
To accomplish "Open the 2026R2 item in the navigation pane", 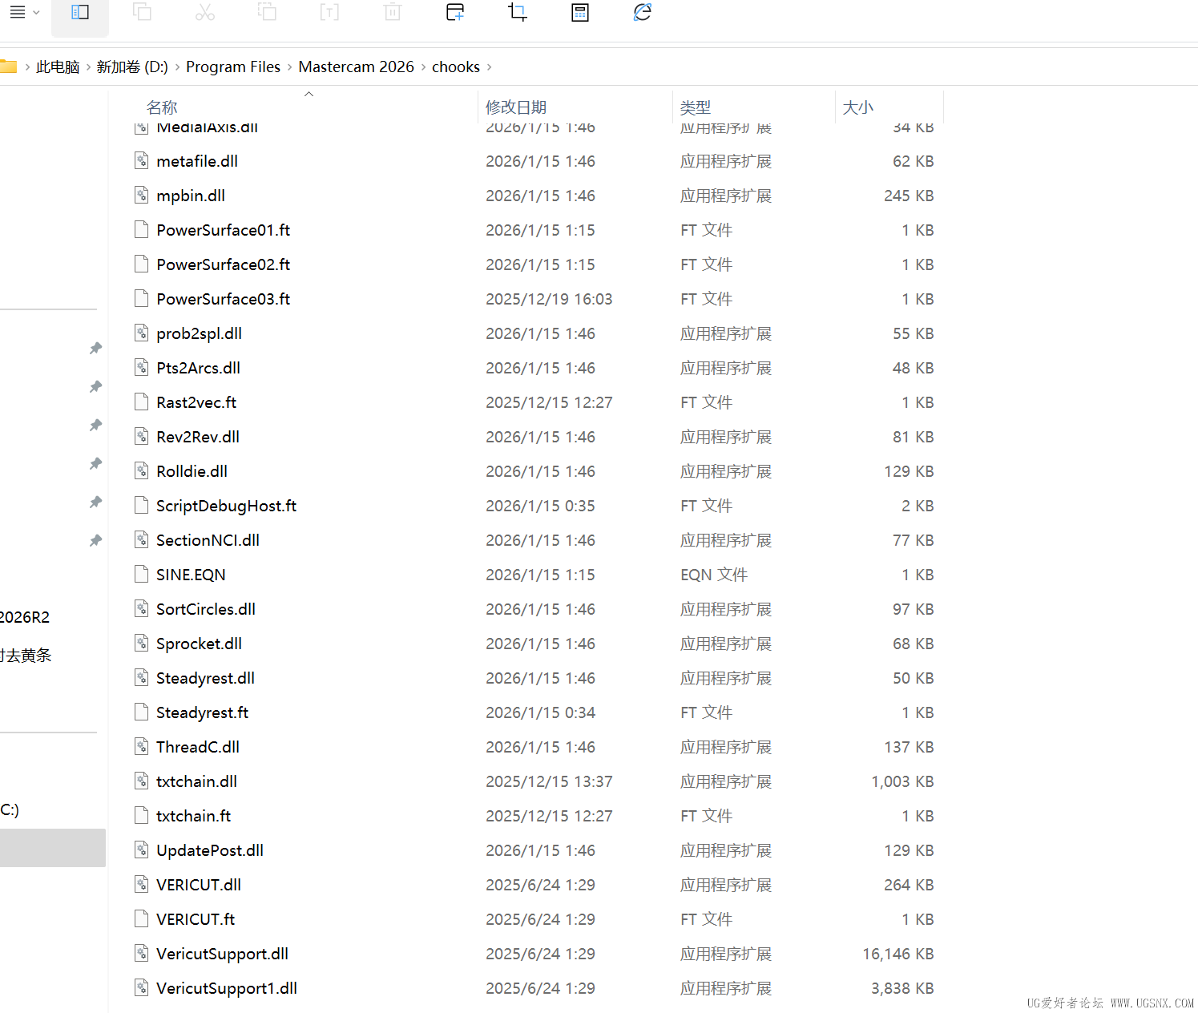I will pyautogui.click(x=25, y=617).
